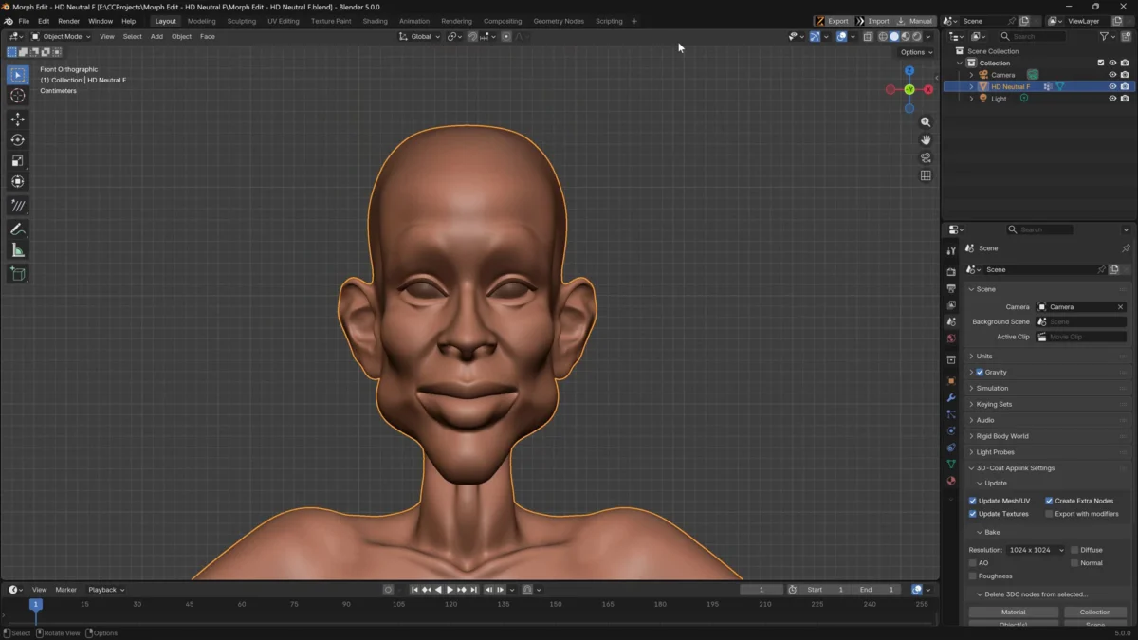Select the Move tool

pyautogui.click(x=18, y=119)
